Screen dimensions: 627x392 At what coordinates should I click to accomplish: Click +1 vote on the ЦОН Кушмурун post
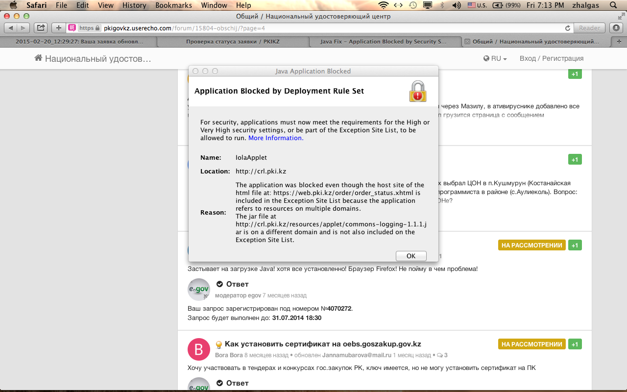tap(575, 159)
